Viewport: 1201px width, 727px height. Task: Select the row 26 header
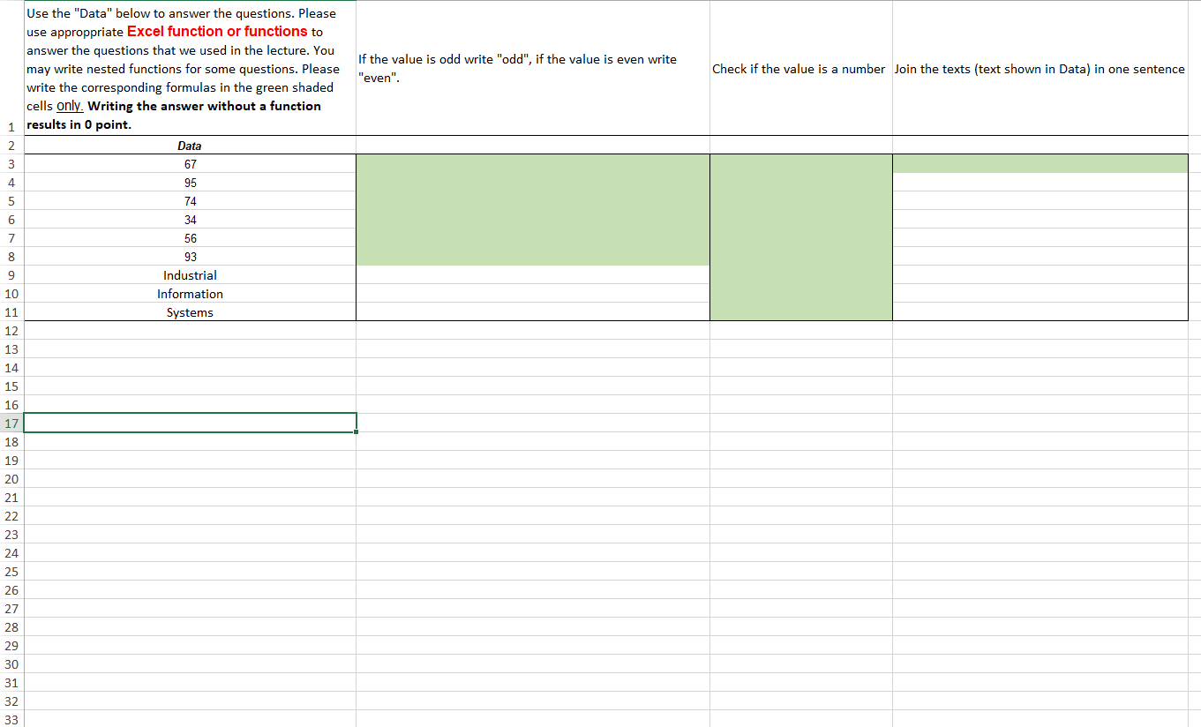(11, 590)
